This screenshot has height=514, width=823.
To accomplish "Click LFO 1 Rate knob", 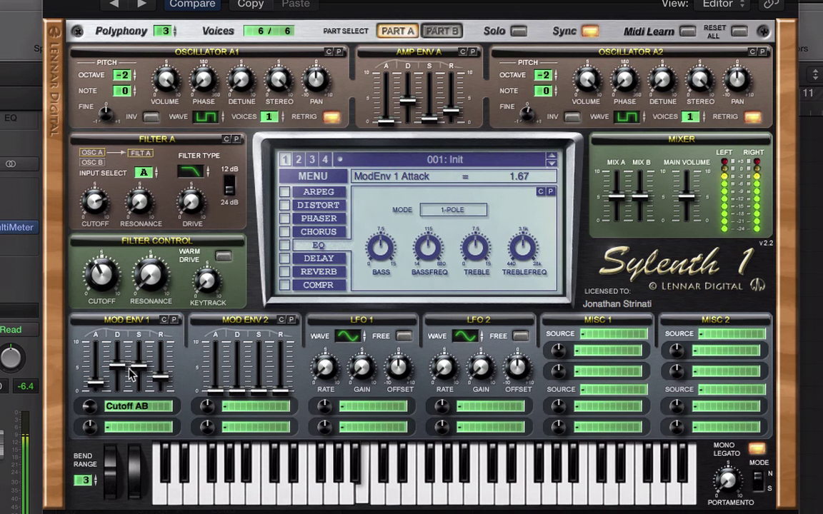I will tap(326, 368).
